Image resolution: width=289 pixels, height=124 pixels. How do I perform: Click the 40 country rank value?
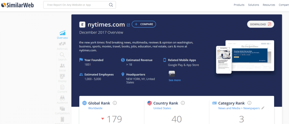pyautogui.click(x=177, y=119)
